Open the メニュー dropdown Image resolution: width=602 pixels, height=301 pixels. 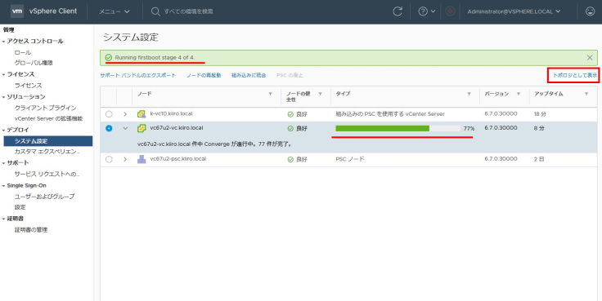(x=114, y=11)
